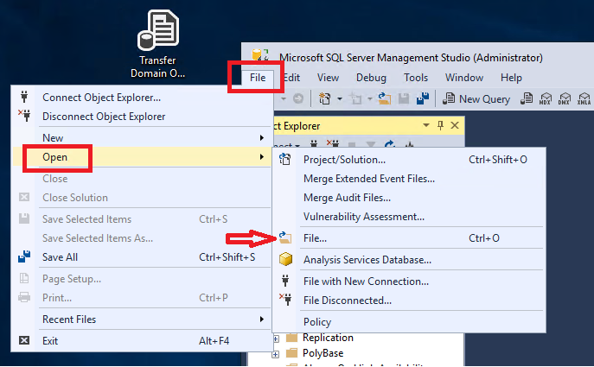Open the File menu

tap(258, 78)
